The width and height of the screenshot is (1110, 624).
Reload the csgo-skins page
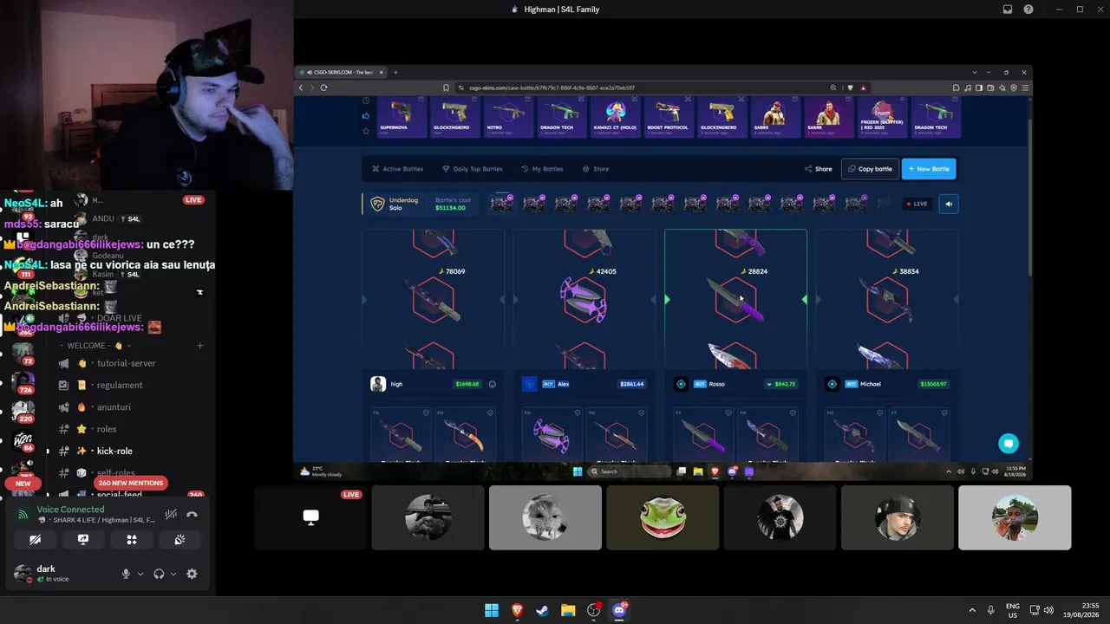[323, 88]
